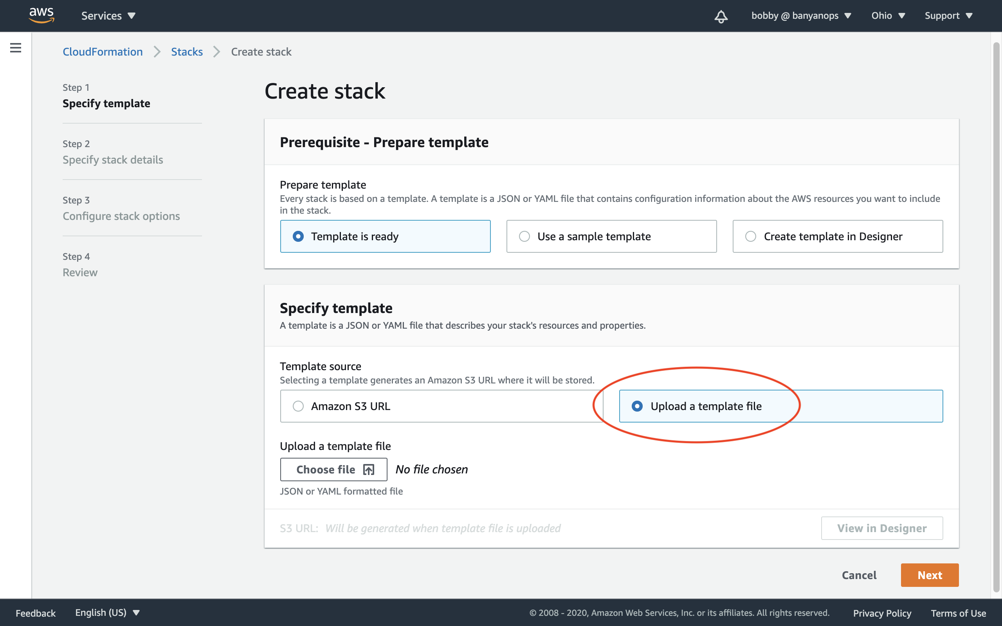Image resolution: width=1002 pixels, height=626 pixels.
Task: Choose Create template in Designer option
Action: (x=751, y=236)
